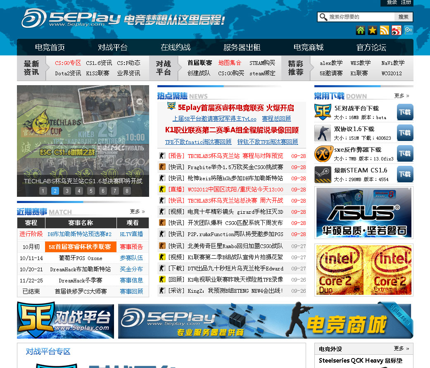This screenshot has width=430, height=368.
Task: Click the 5E shield platform download icon
Action: [x=323, y=112]
